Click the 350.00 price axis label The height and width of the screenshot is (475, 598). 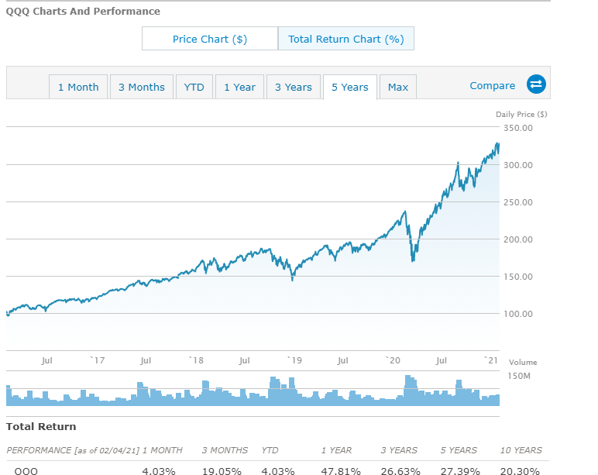[518, 128]
